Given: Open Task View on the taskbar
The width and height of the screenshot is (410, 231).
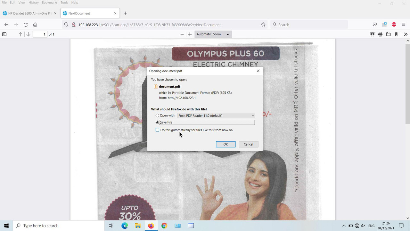Looking at the screenshot, I should coord(111,226).
